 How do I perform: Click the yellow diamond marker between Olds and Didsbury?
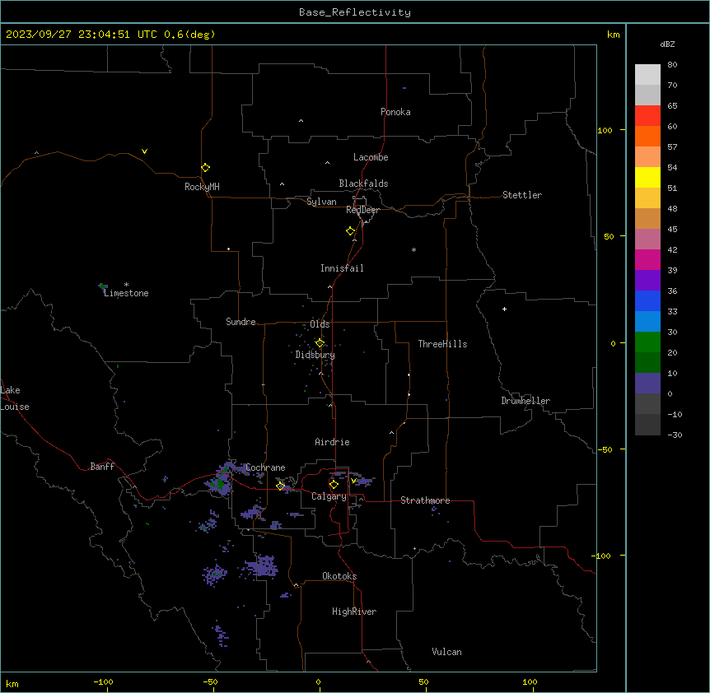tap(320, 342)
